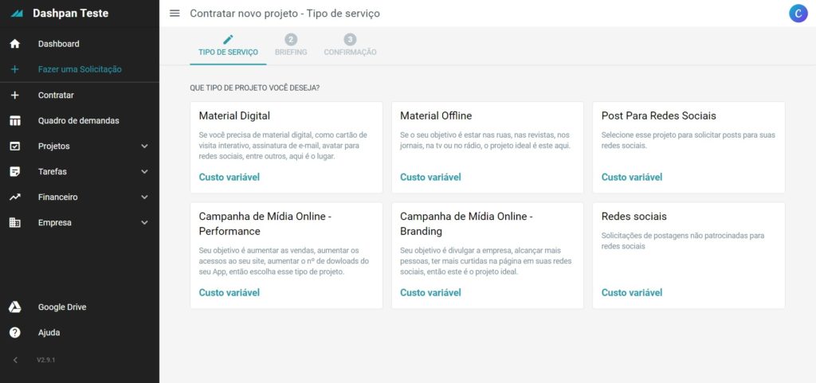This screenshot has height=383, width=816.
Task: Click the Dashpan Teste title
Action: tap(71, 14)
